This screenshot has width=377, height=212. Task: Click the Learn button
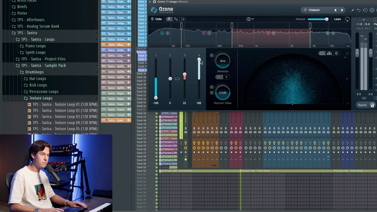click(x=337, y=19)
